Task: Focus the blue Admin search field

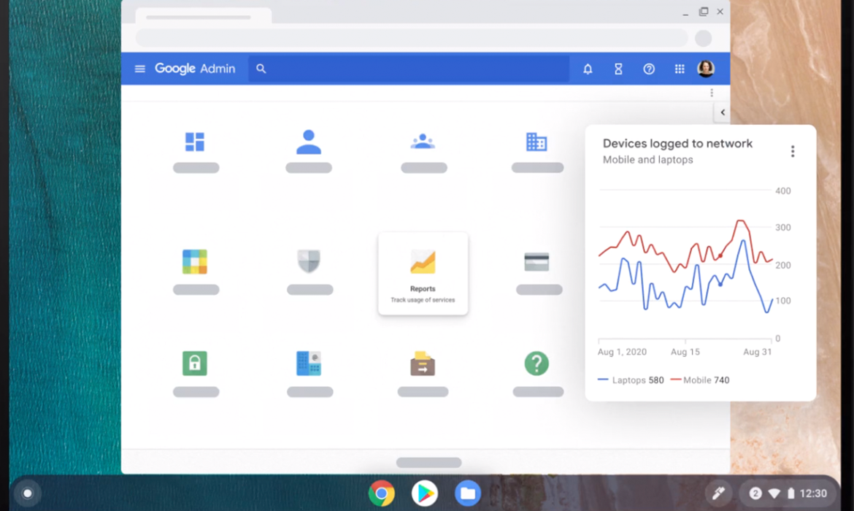Action: coord(409,69)
